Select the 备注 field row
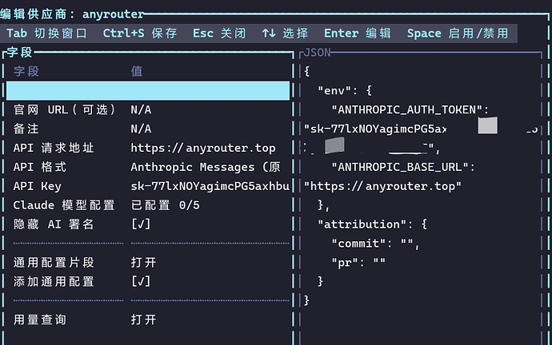Screen dimensions: 552x345 148,129
